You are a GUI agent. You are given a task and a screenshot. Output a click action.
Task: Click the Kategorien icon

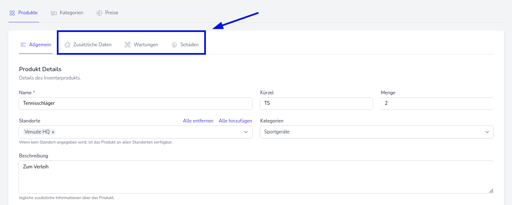coord(54,13)
